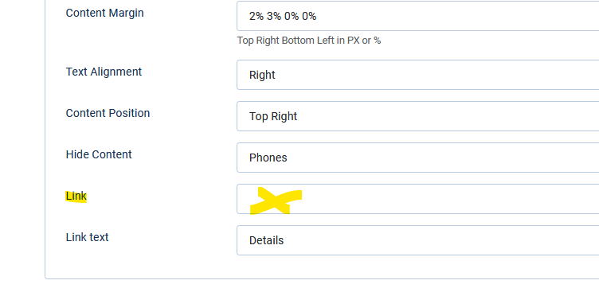Screen dimensions: 599x292
Task: Click the Text Alignment label
Action: click(x=104, y=72)
